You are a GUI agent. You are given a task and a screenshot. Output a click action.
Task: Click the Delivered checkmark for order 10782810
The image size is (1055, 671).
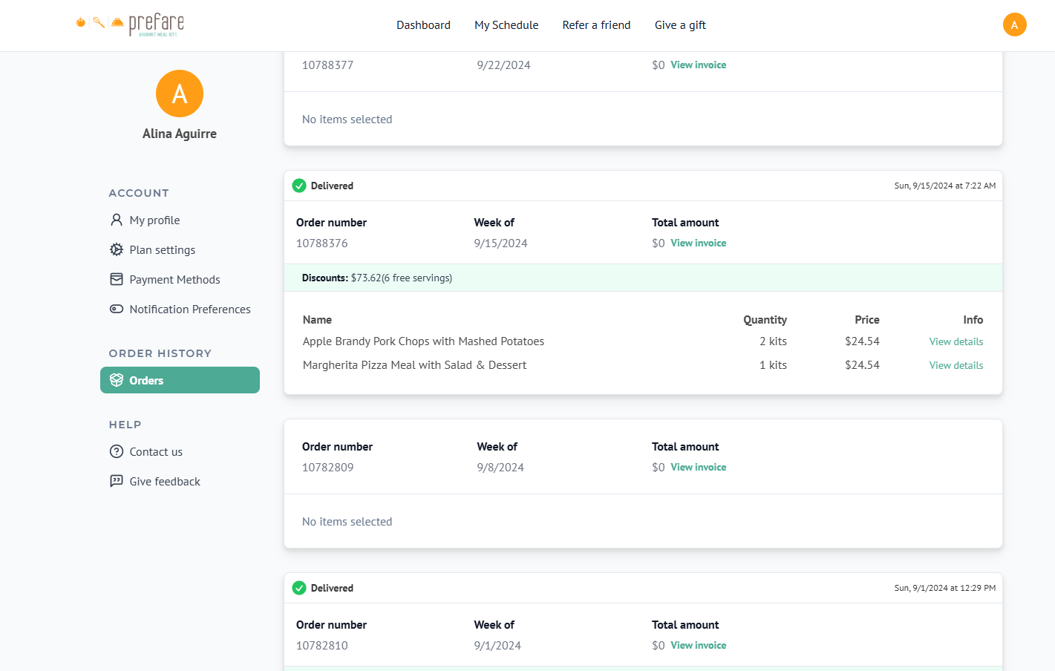coord(299,588)
